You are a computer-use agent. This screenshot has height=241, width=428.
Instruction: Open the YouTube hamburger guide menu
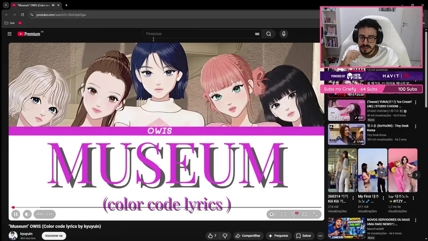tap(9, 34)
